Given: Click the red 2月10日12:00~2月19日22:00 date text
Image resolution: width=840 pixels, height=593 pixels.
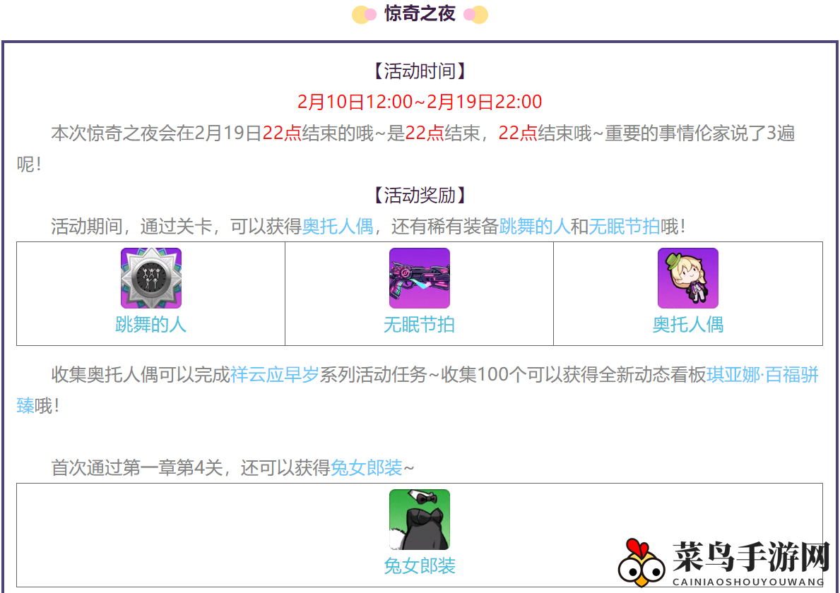Looking at the screenshot, I should [x=420, y=102].
